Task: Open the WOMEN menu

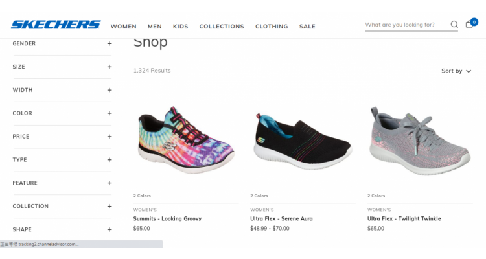Action: pyautogui.click(x=124, y=27)
